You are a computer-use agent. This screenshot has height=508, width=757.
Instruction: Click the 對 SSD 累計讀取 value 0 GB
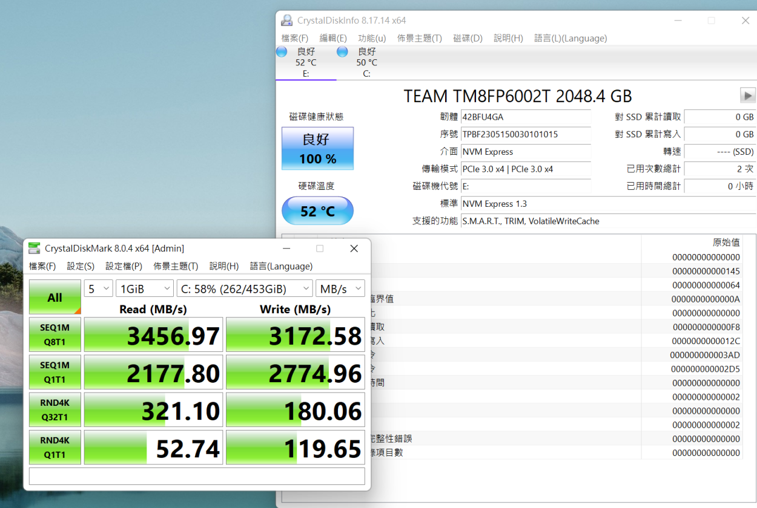click(720, 117)
